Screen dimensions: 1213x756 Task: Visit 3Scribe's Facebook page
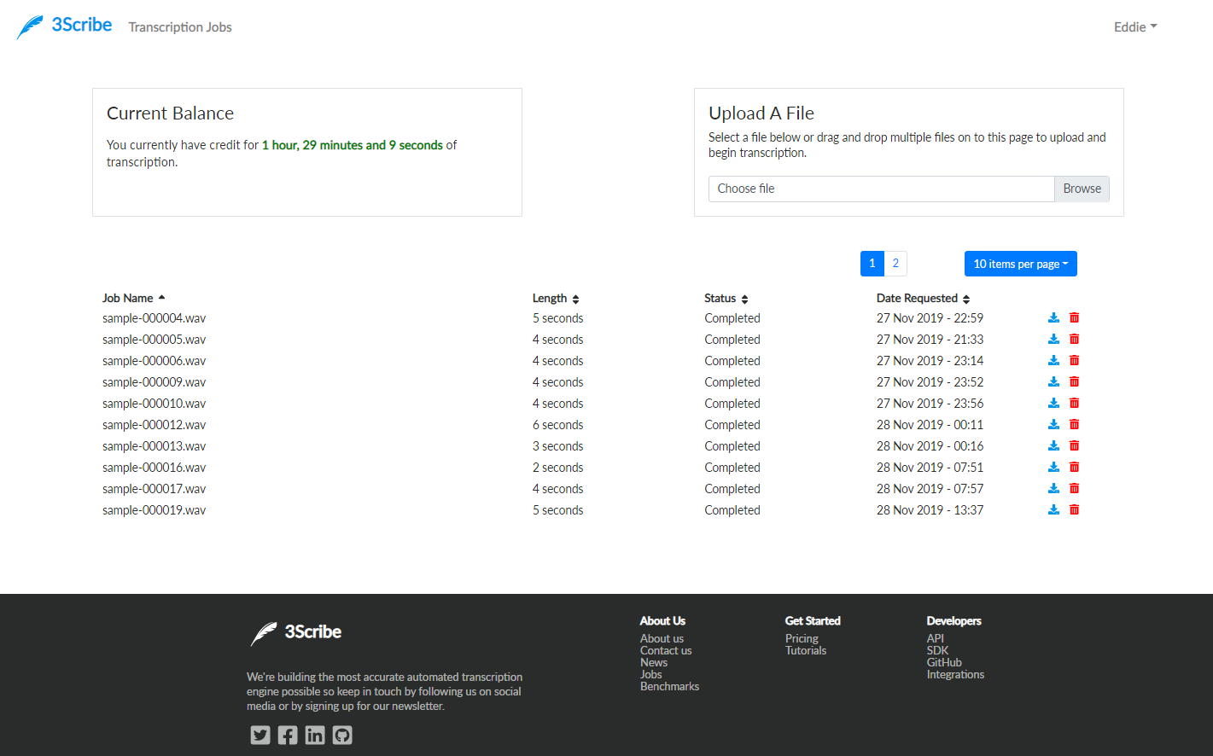287,735
